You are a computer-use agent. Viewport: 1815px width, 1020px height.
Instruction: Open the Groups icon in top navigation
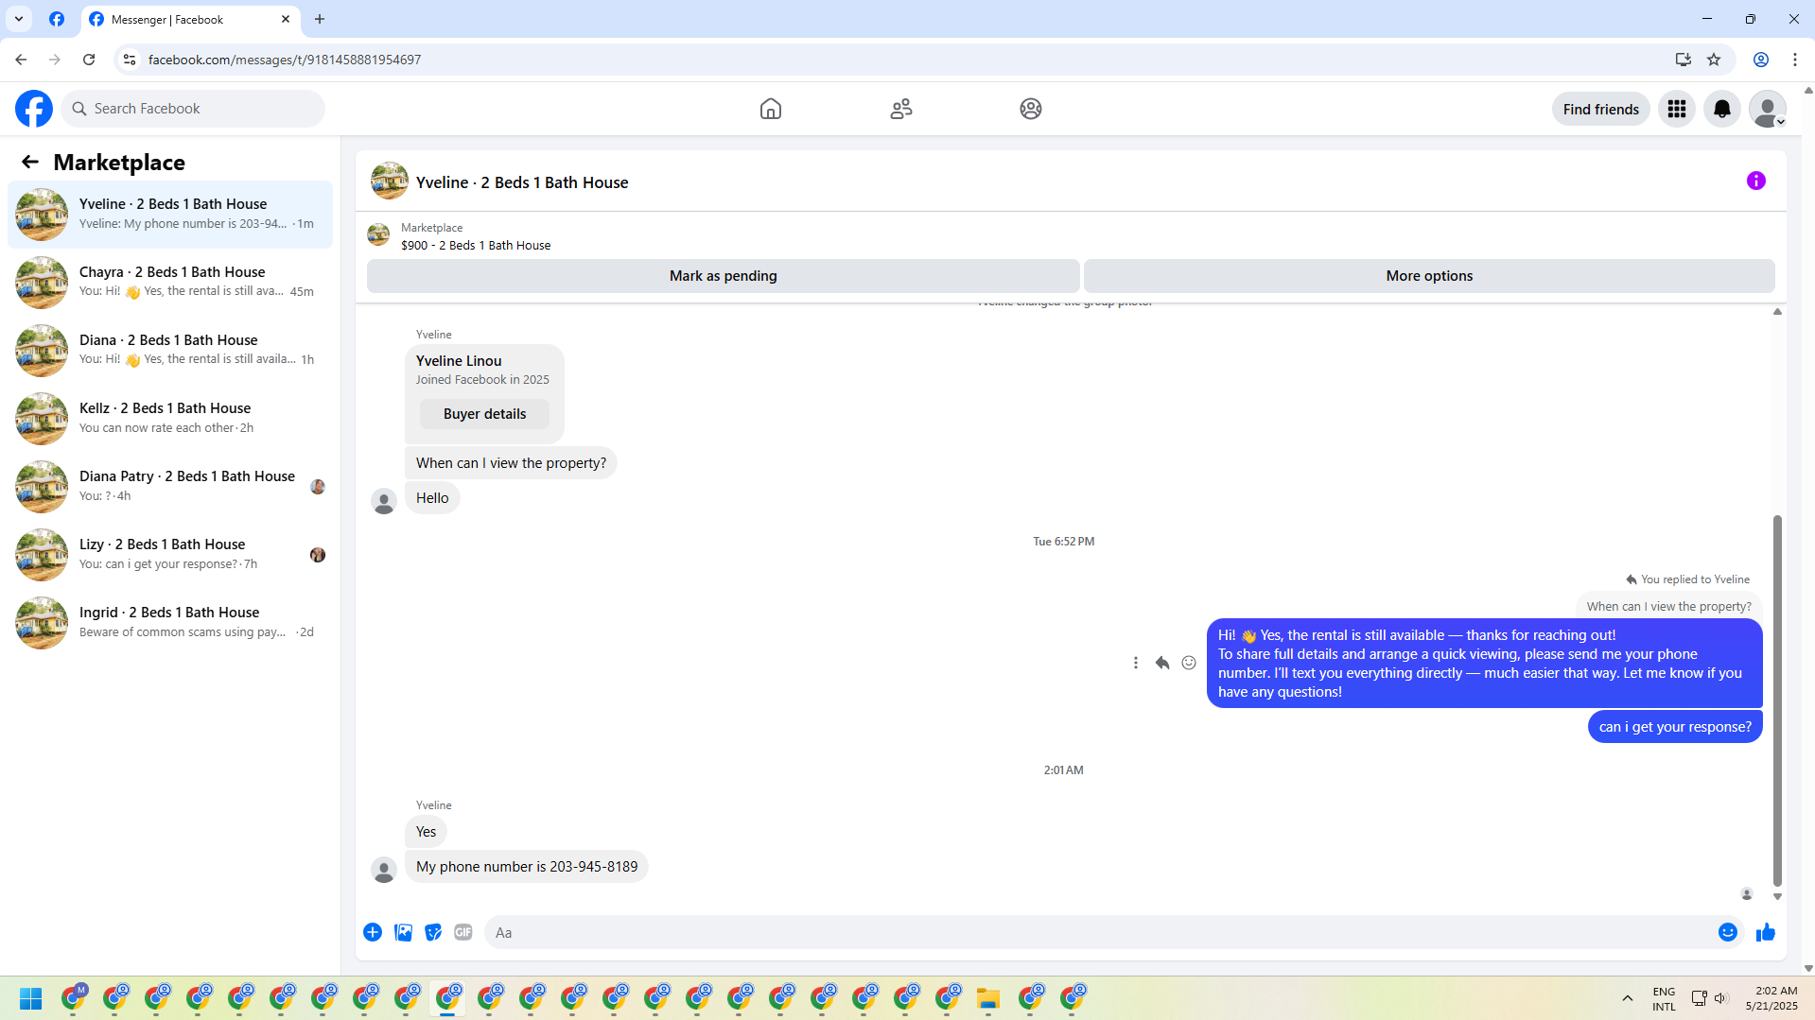coord(1031,109)
